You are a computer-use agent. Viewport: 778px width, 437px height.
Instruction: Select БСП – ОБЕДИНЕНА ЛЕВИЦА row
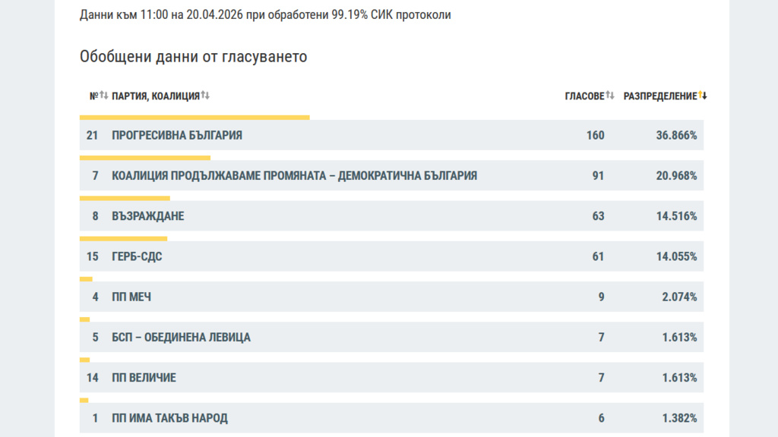(181, 338)
